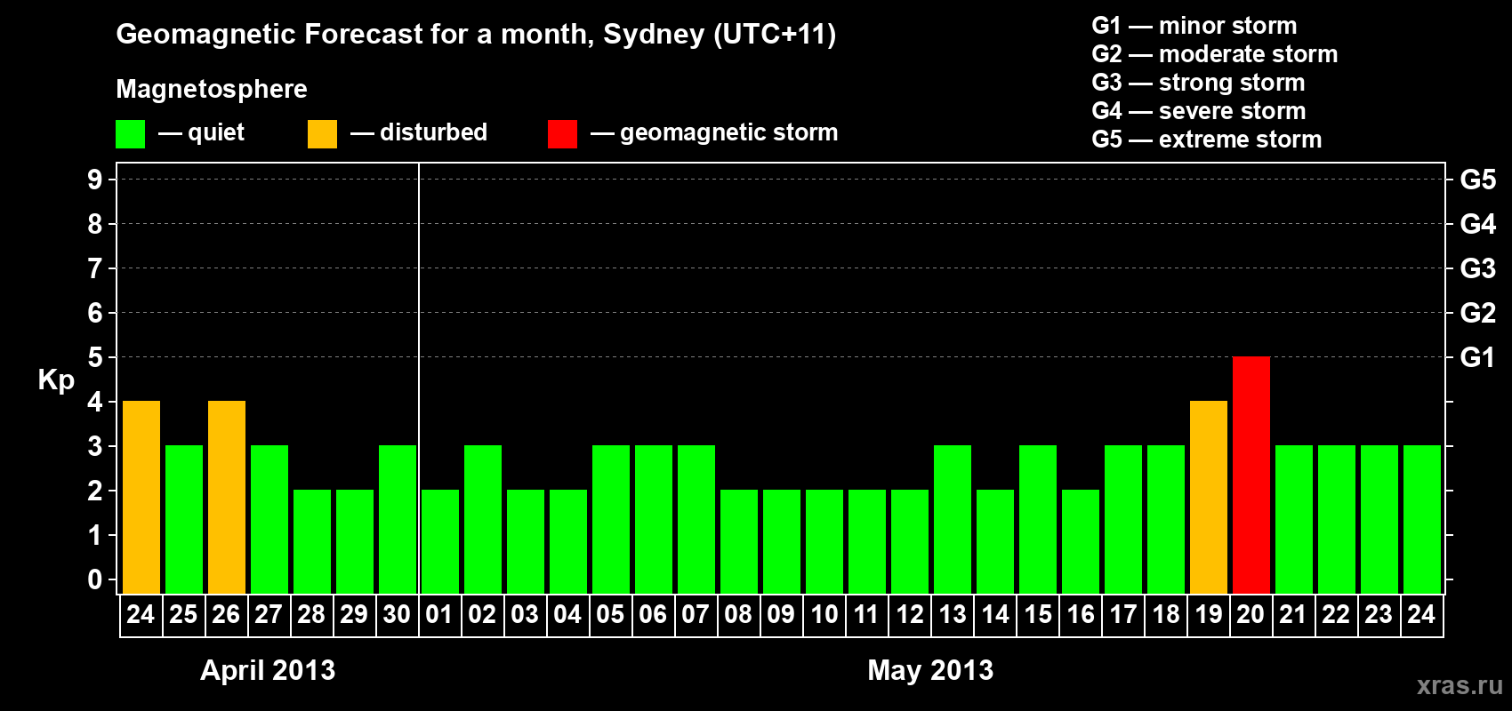Viewport: 1512px width, 711px height.
Task: Click the '— disturbed' legend label
Action: point(419,132)
